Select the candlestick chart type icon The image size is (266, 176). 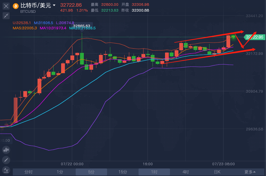coord(6,150)
